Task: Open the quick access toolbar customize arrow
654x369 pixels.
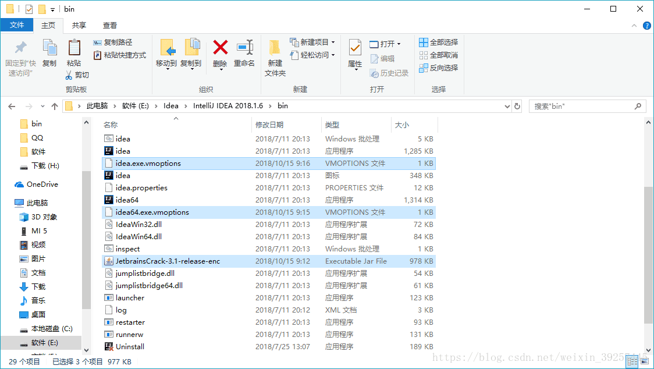Action: (x=52, y=9)
